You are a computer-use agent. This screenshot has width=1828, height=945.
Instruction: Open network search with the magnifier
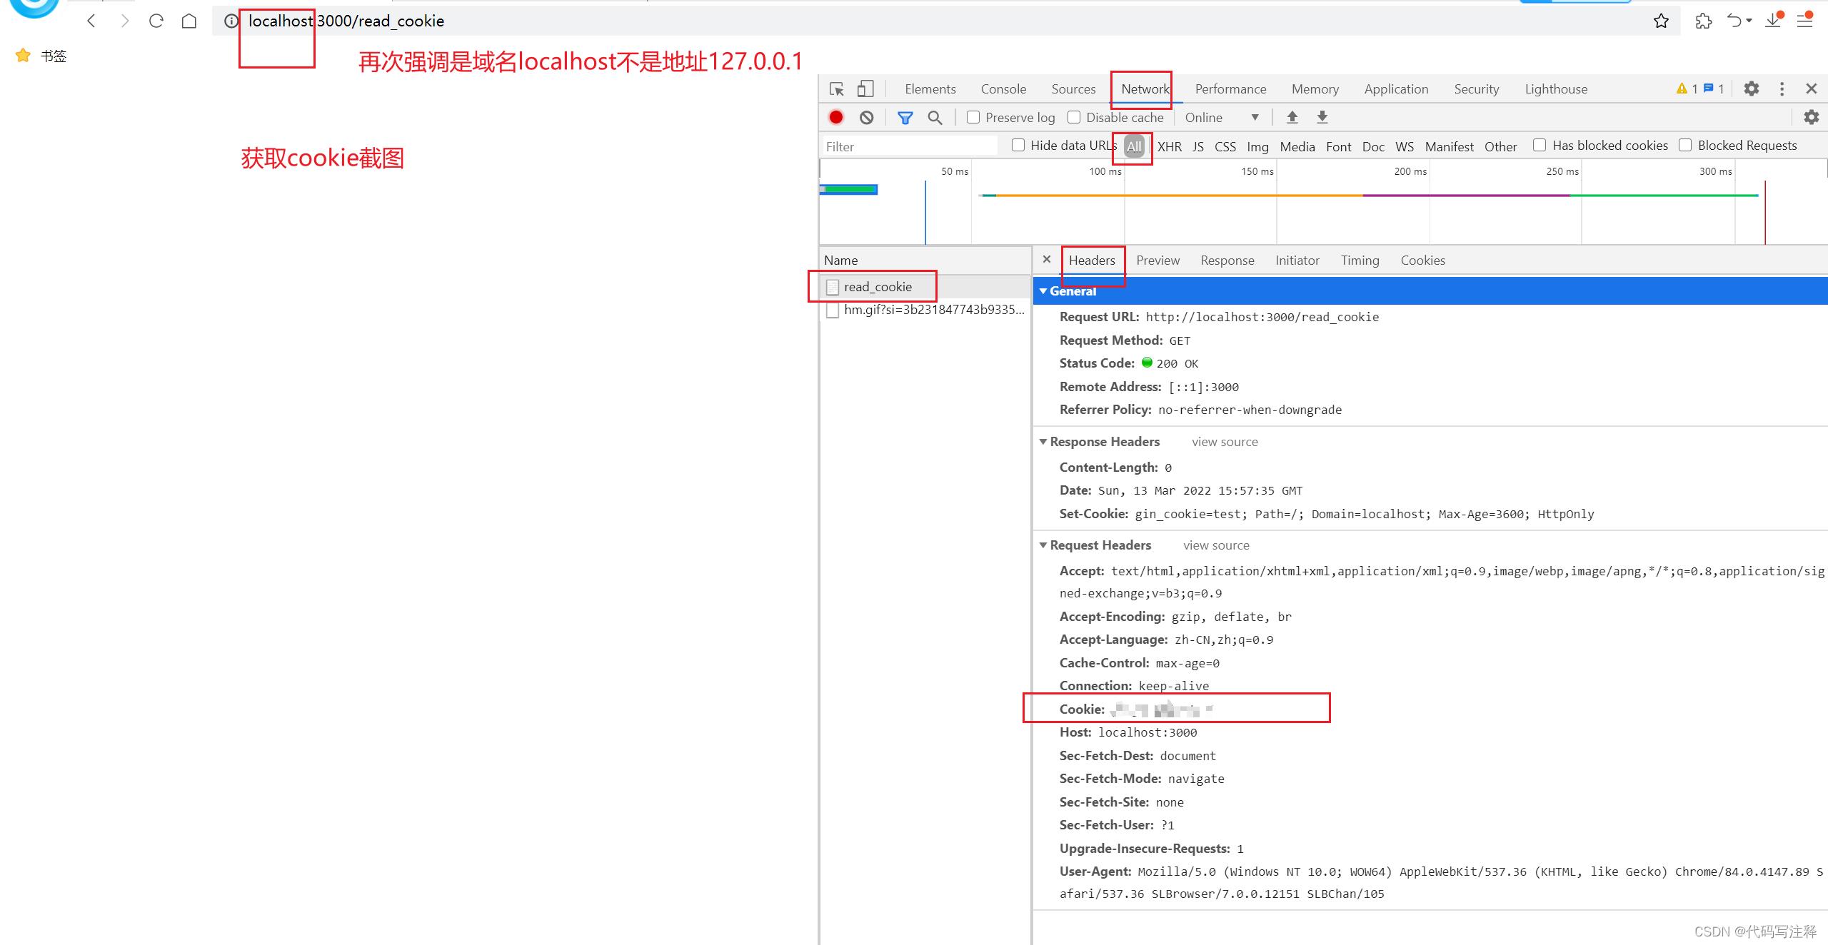(934, 117)
